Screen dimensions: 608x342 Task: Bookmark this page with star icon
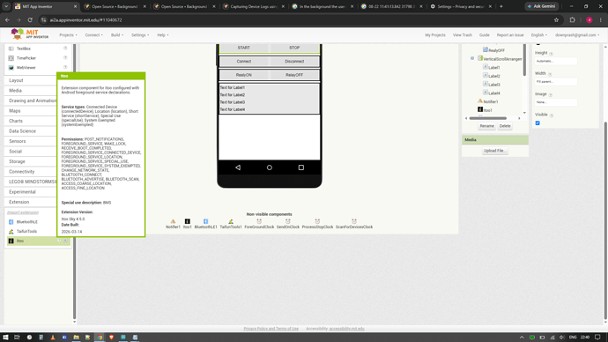coord(556,19)
